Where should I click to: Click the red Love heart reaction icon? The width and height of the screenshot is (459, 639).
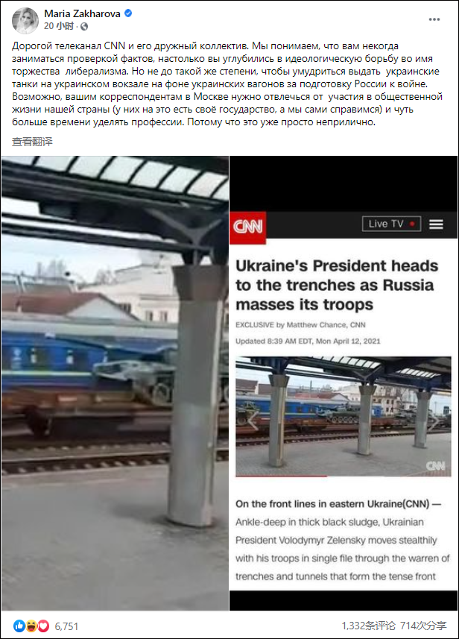(43, 626)
